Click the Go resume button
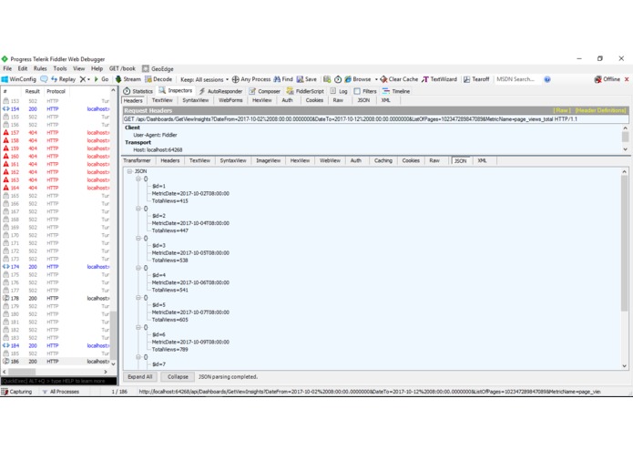This screenshot has height=450, width=633. [x=101, y=79]
